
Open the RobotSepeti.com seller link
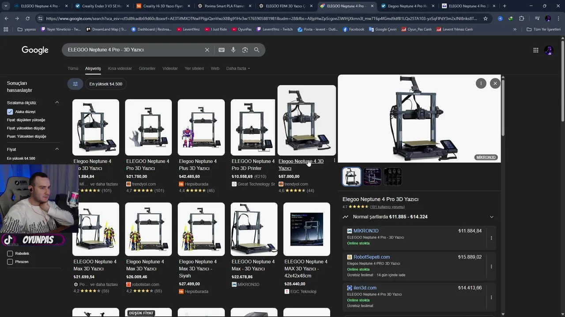(372, 257)
